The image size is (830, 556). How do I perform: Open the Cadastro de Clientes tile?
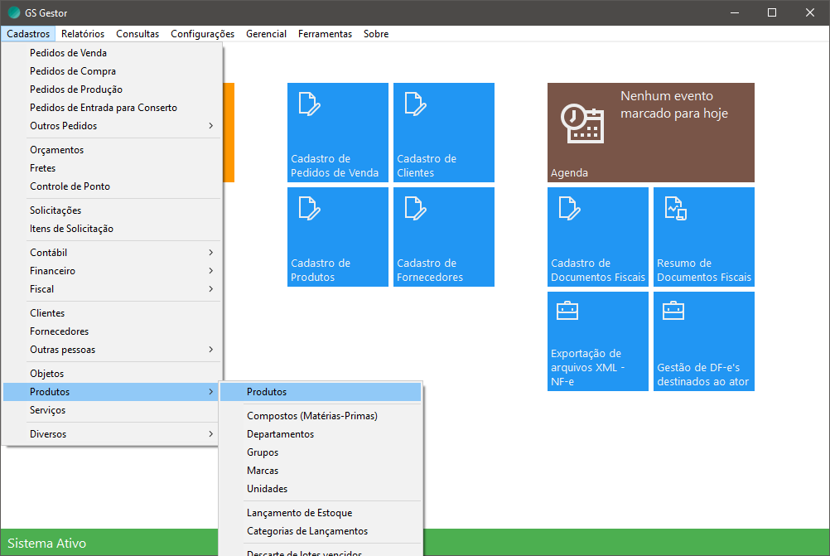(443, 133)
